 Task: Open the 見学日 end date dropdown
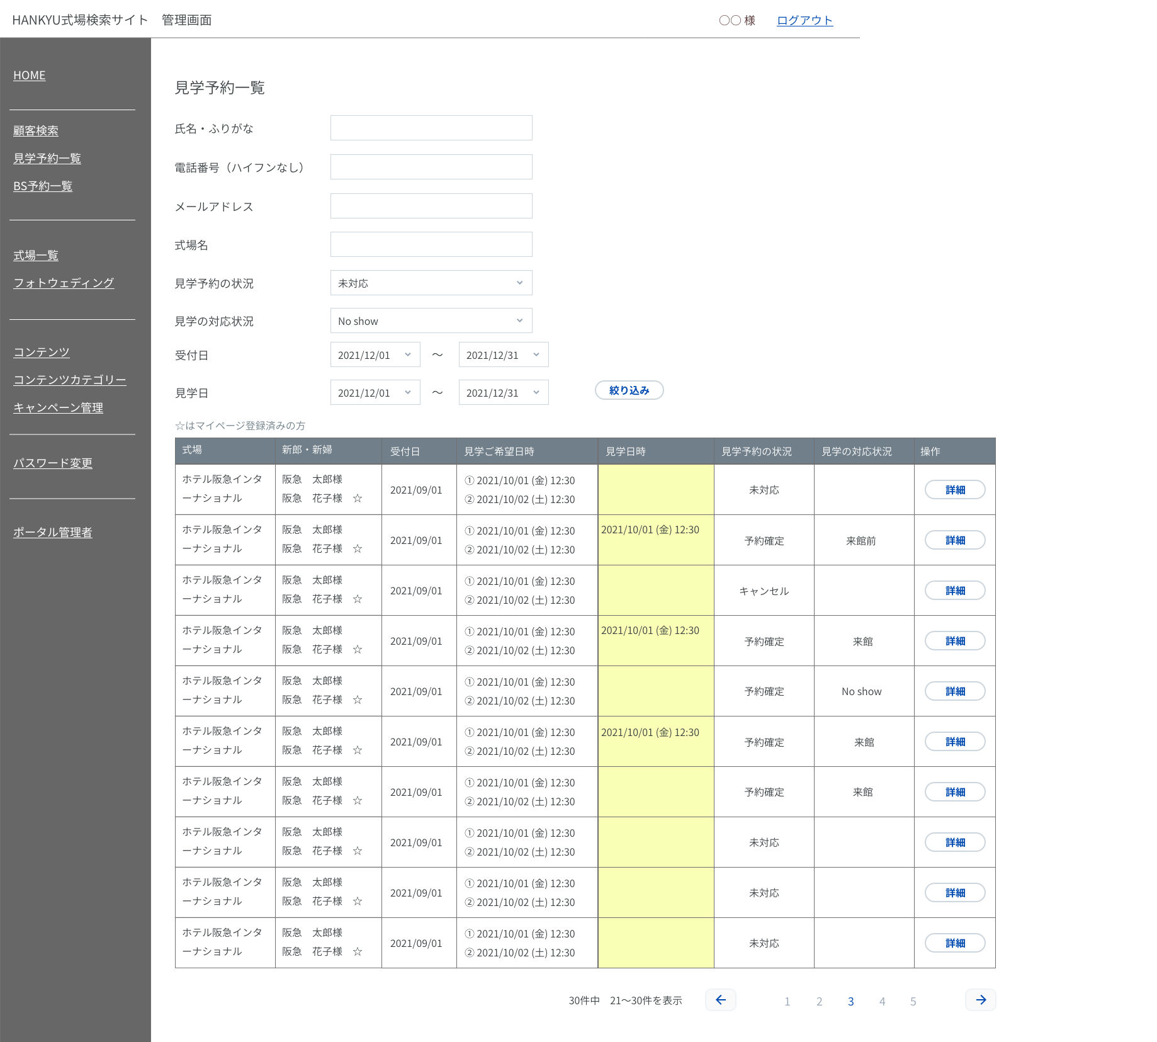(503, 392)
